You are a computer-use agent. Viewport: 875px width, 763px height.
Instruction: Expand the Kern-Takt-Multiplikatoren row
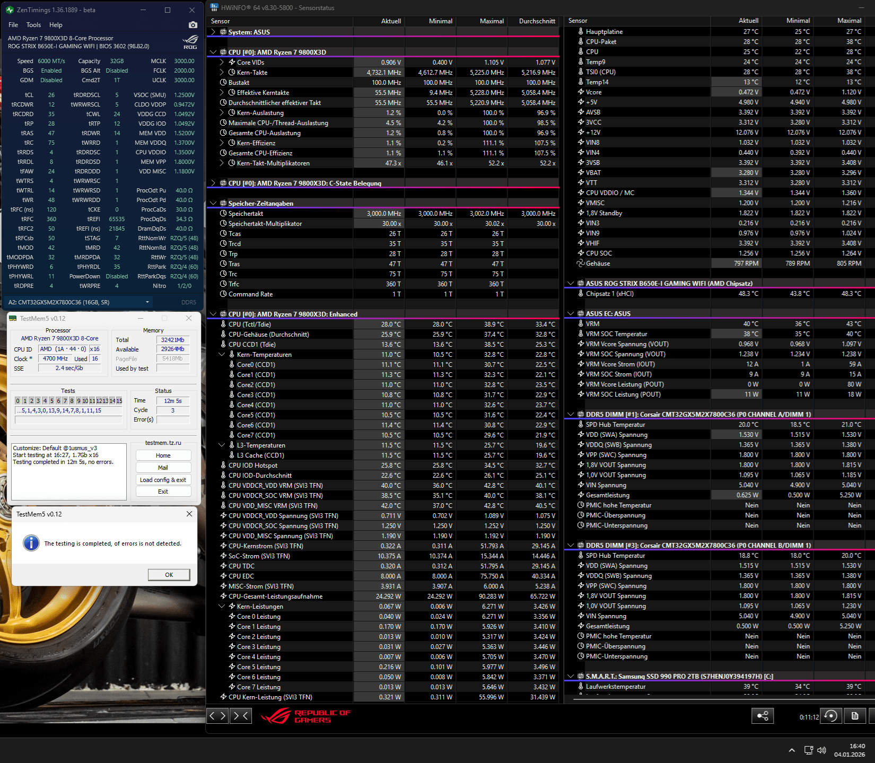pos(222,163)
